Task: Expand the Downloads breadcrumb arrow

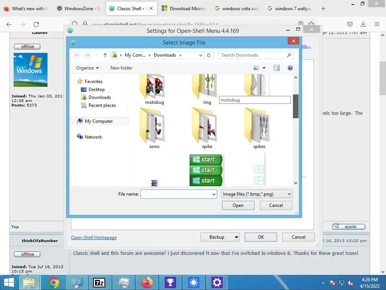Action: click(x=181, y=55)
